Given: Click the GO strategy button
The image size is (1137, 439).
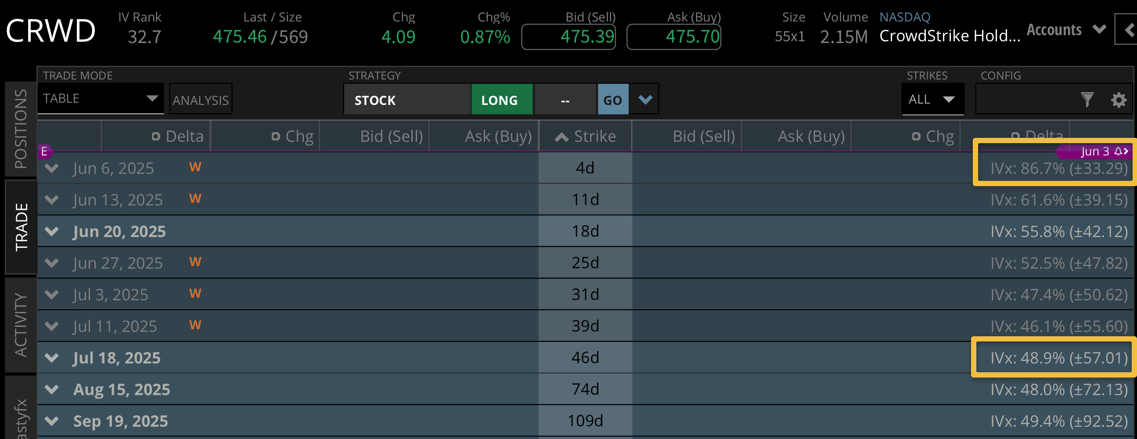Looking at the screenshot, I should pyautogui.click(x=613, y=100).
